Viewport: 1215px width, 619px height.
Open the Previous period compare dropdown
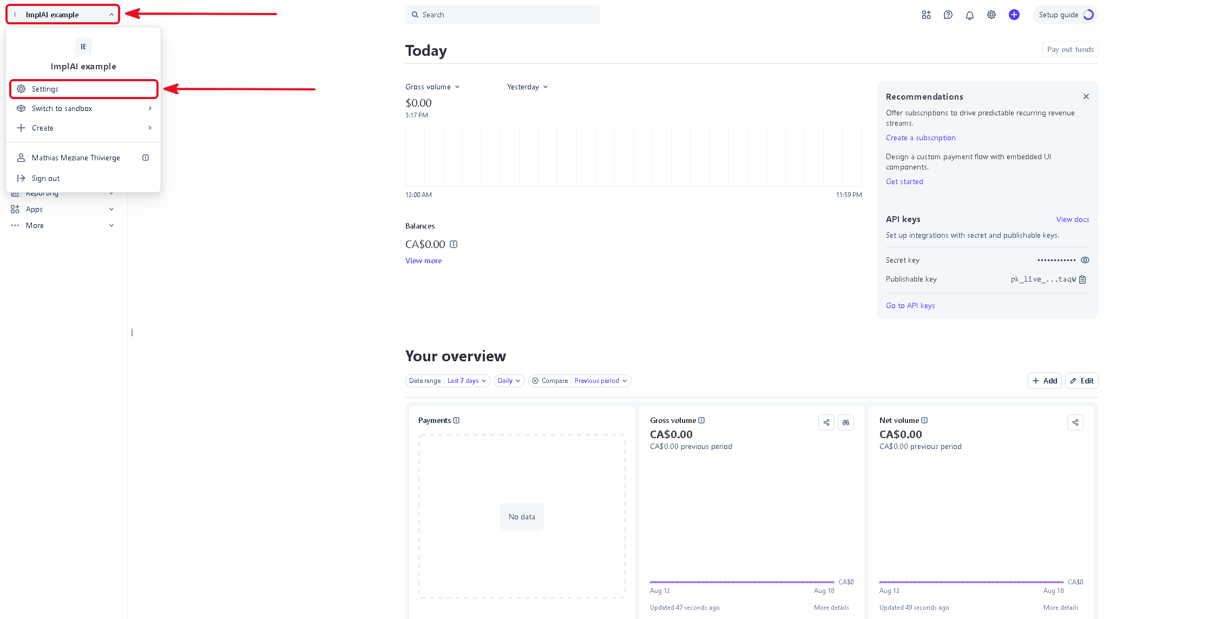pos(601,381)
